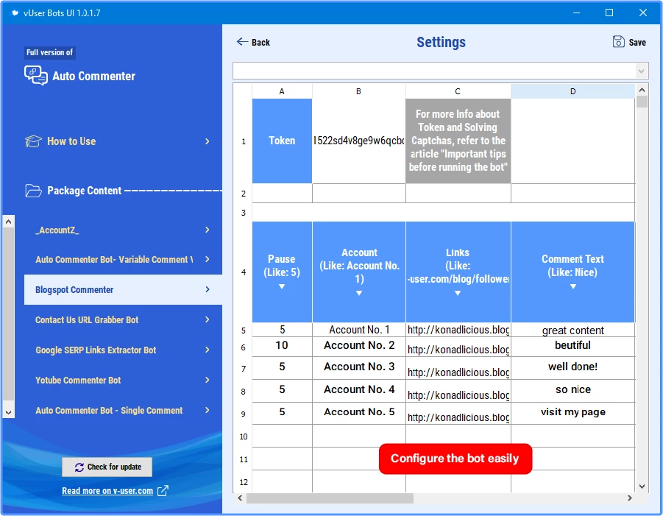Click the cell 'well done!'
This screenshot has width=663, height=516.
point(573,367)
